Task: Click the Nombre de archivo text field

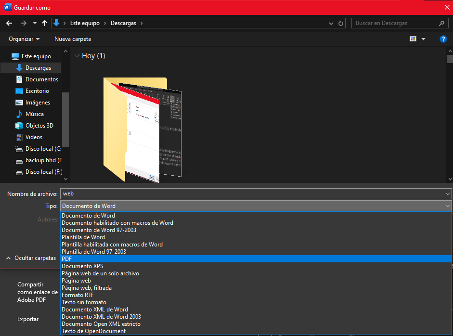Action: (x=250, y=194)
